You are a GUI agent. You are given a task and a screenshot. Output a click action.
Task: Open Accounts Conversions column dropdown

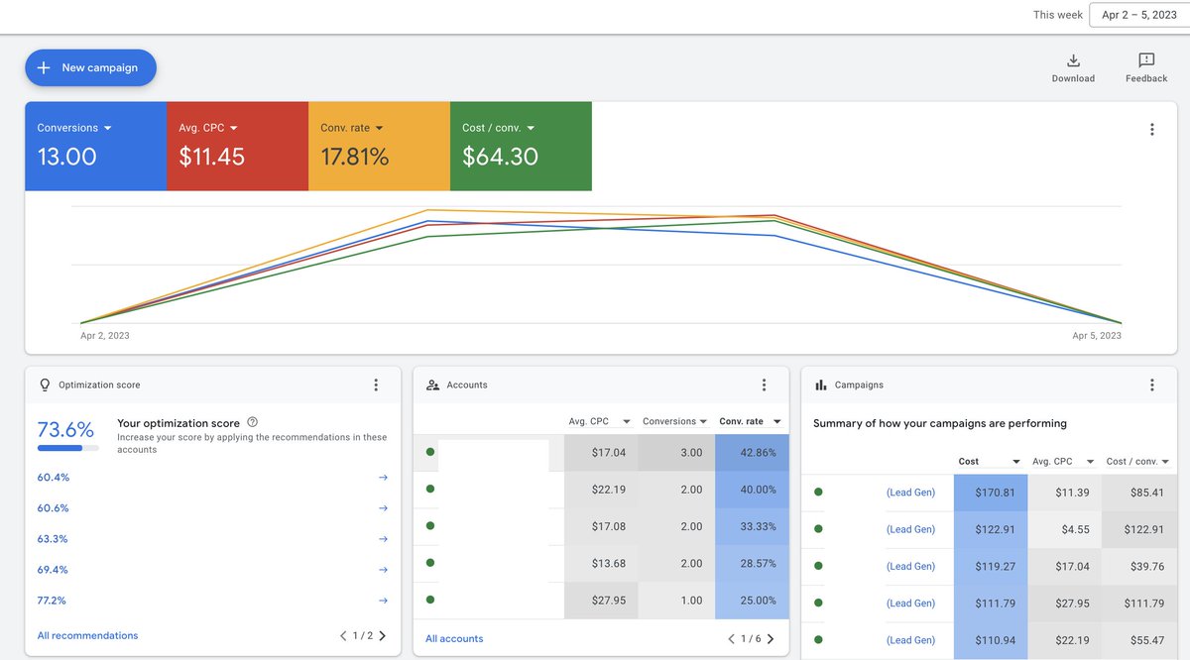tap(703, 422)
